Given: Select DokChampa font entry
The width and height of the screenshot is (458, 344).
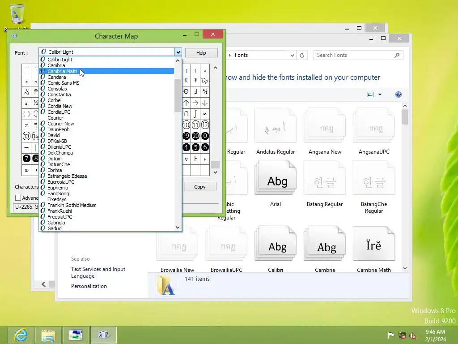Looking at the screenshot, I should (x=106, y=153).
